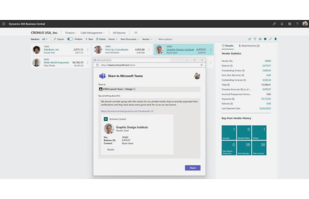
Task: Open the Pstd. Return Shipments tile
Action: point(229,148)
